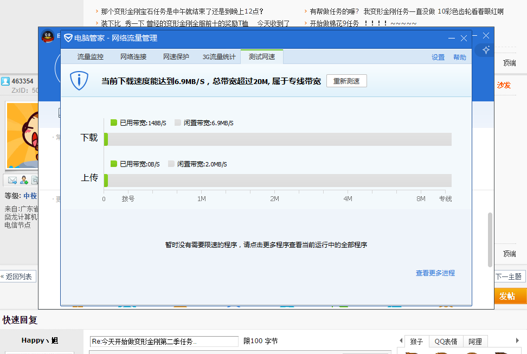Click the username 463354

(x=23, y=81)
